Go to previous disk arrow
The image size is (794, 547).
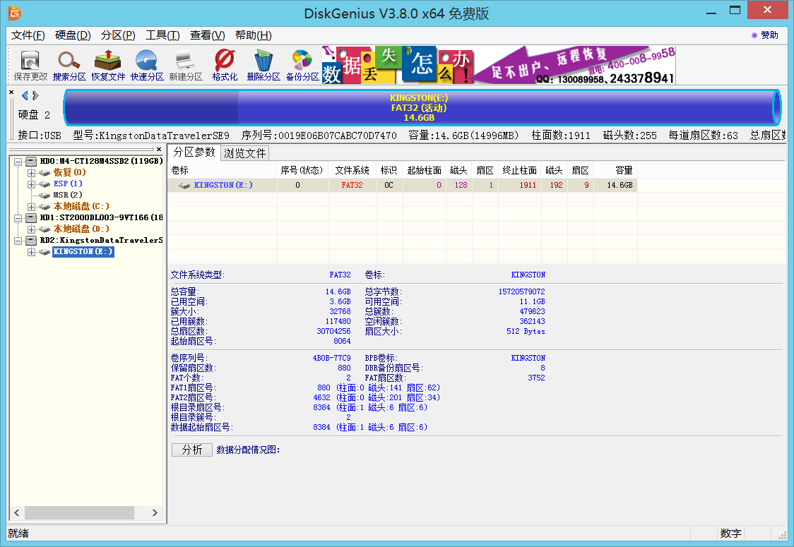(25, 95)
